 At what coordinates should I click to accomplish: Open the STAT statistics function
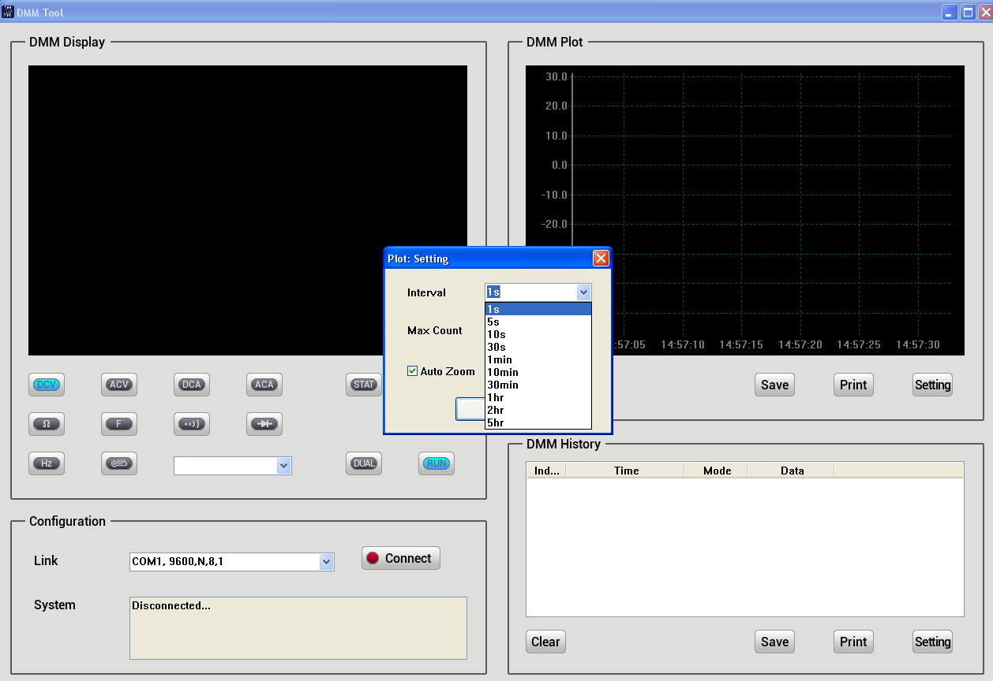coord(364,385)
